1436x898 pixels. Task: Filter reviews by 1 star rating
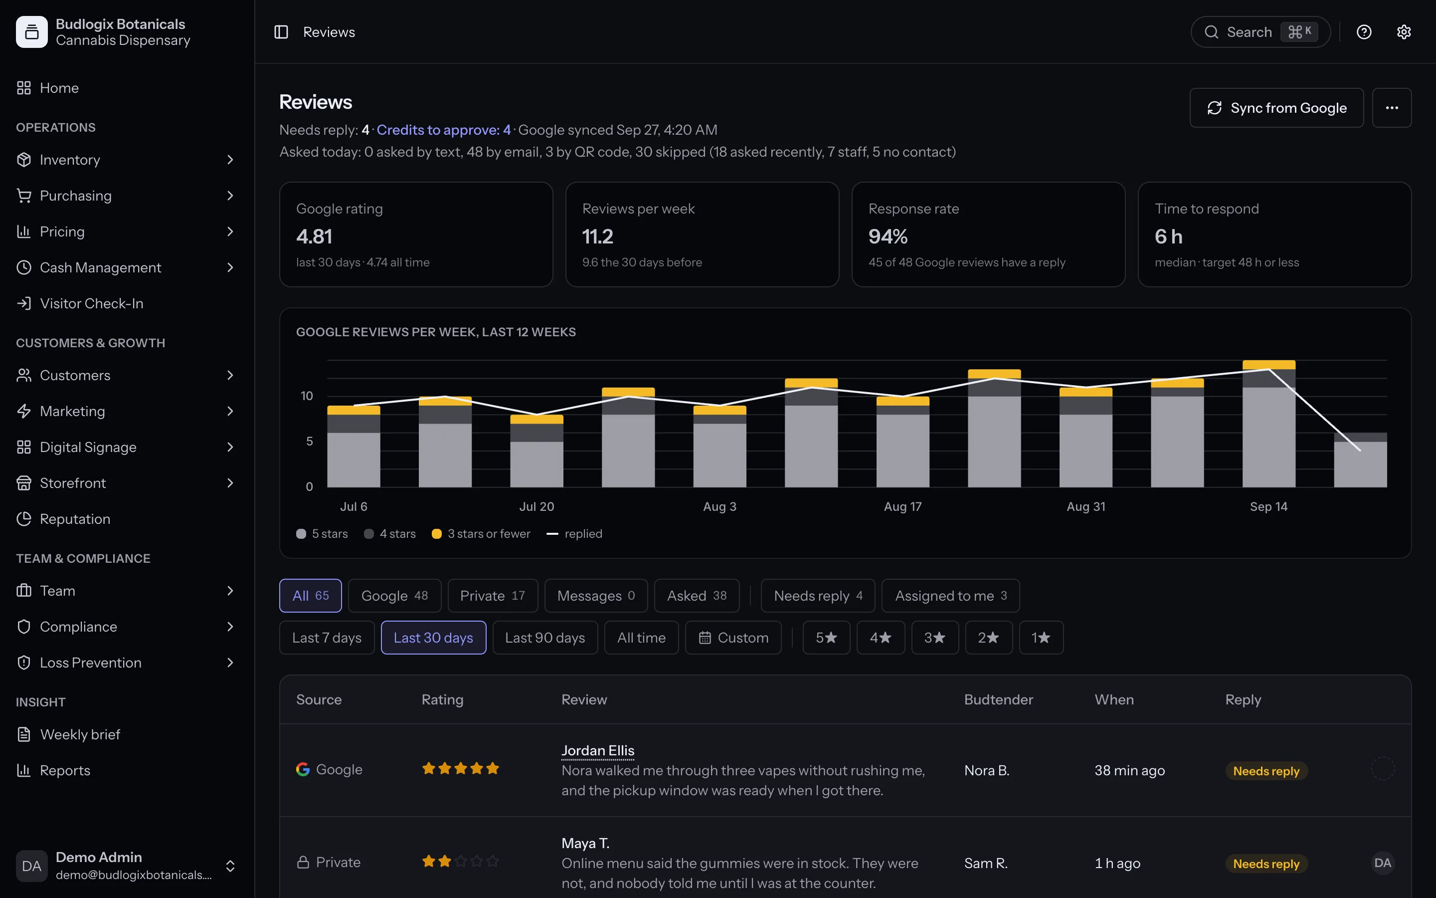pyautogui.click(x=1041, y=637)
